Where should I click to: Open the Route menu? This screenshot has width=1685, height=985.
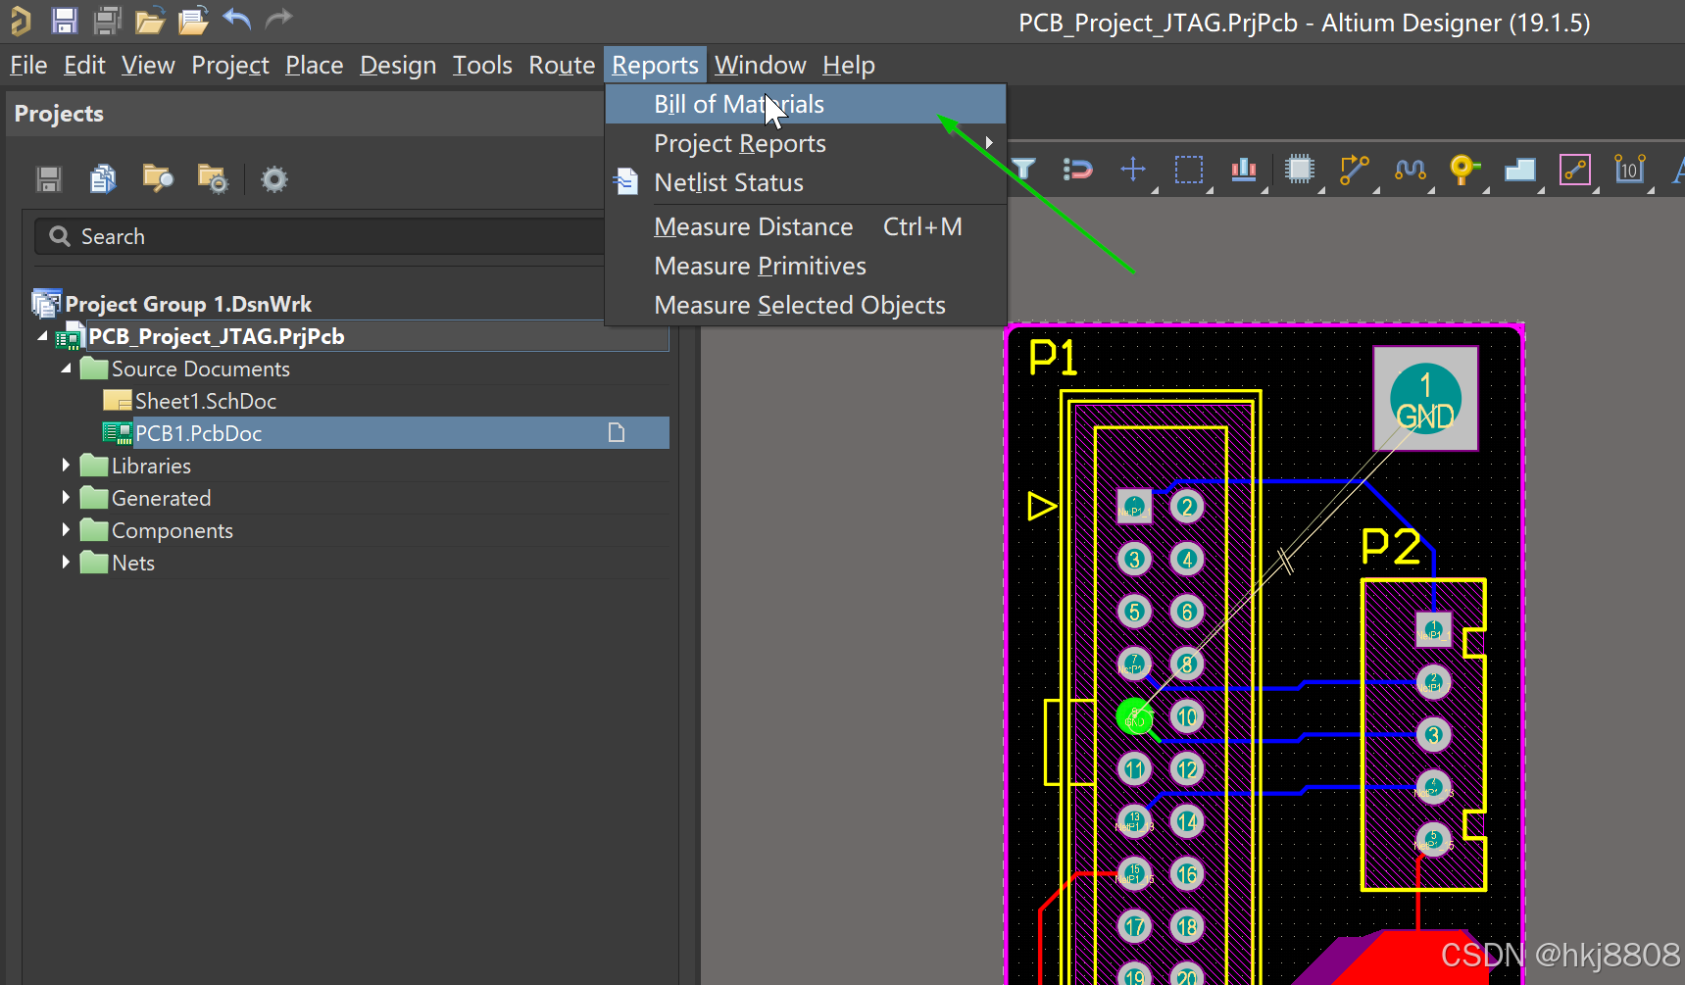click(x=562, y=66)
